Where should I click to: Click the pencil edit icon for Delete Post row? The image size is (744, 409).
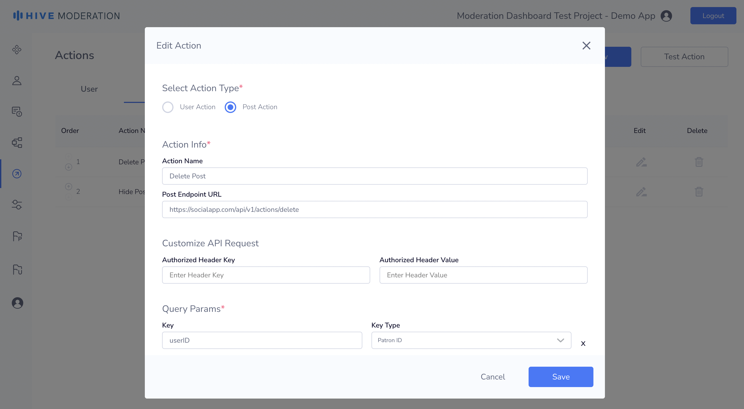coord(641,162)
